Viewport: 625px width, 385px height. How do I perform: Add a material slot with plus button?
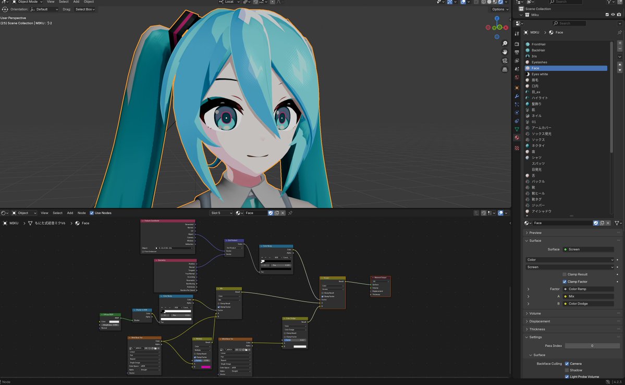[619, 43]
